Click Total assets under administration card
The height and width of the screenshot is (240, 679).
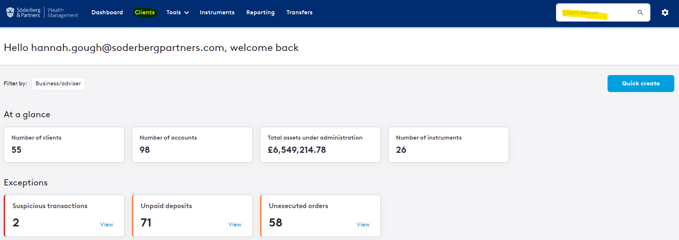320,145
